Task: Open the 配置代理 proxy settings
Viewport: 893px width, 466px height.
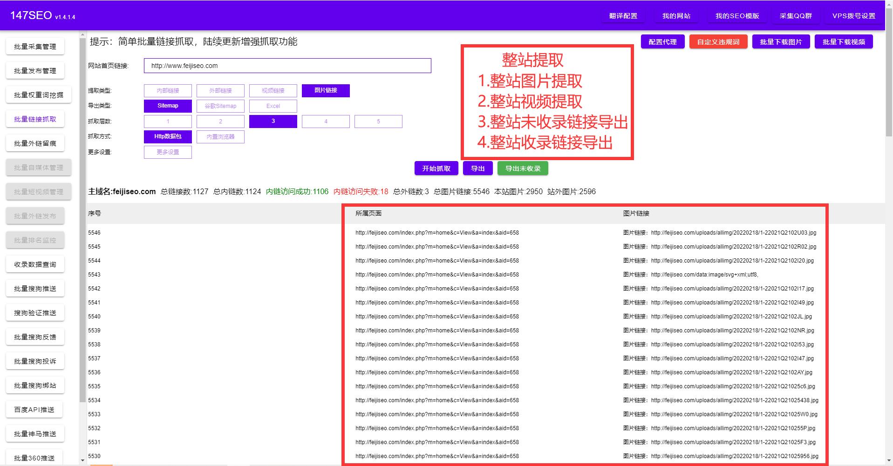Action: click(x=662, y=41)
